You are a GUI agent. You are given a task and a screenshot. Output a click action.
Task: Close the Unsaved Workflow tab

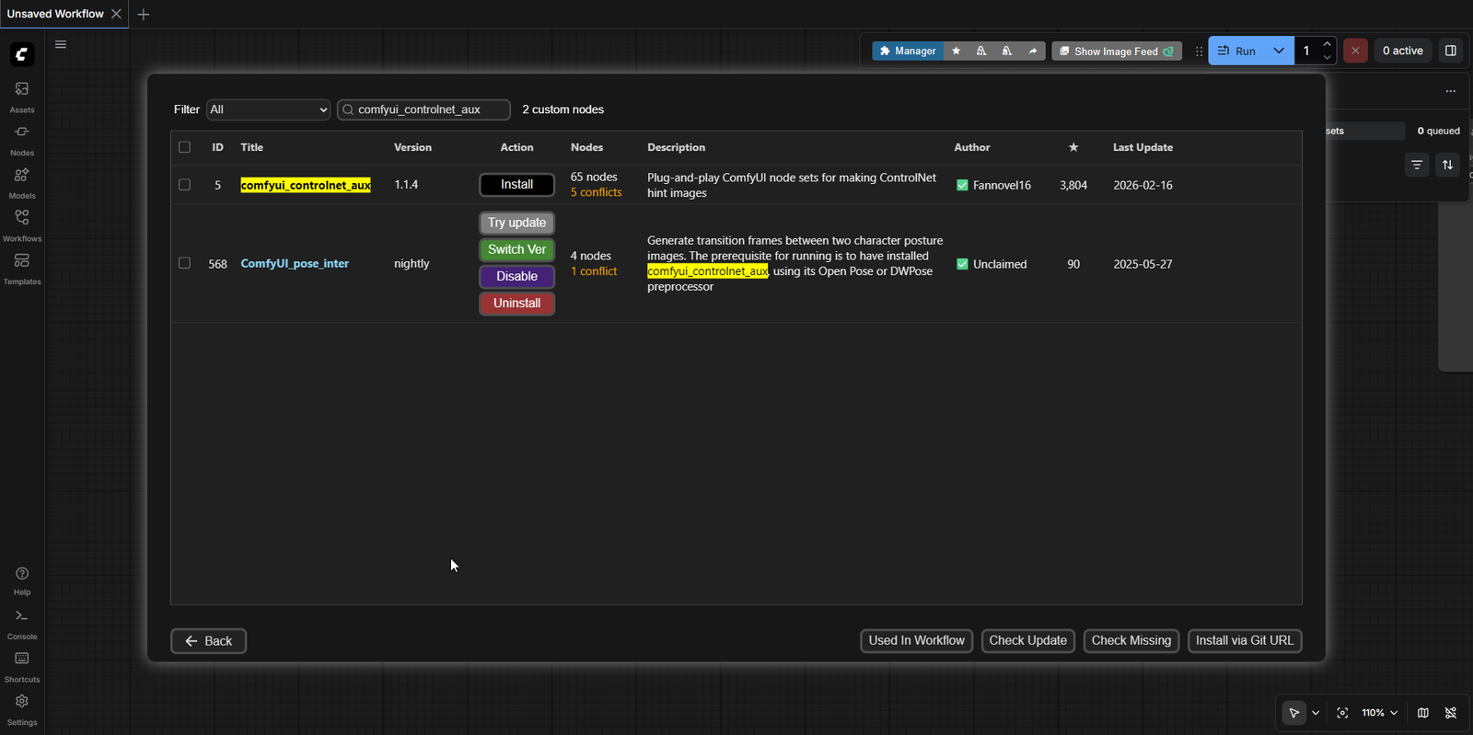click(116, 14)
